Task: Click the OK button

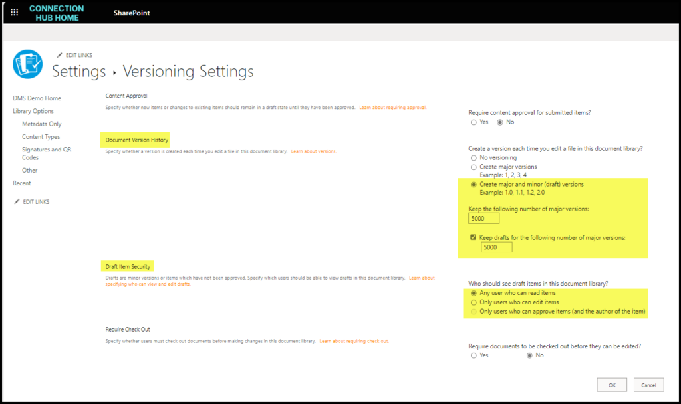Action: (612, 385)
